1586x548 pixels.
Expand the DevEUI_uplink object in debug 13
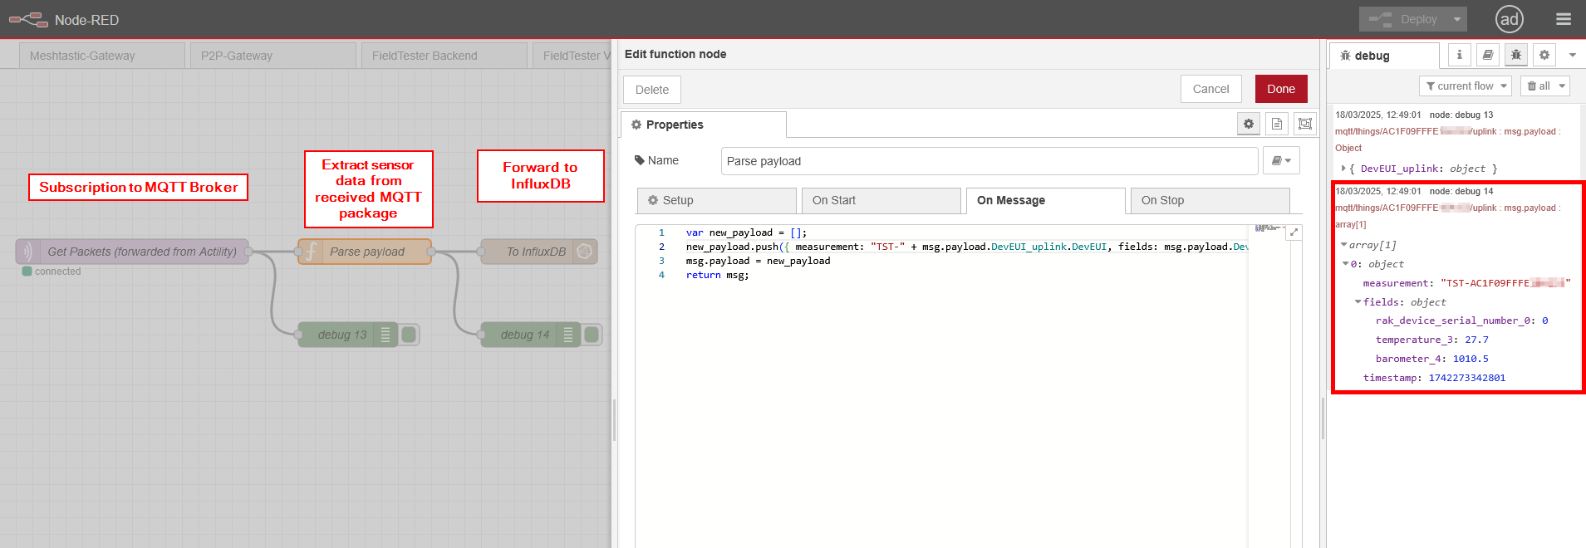[1343, 169]
